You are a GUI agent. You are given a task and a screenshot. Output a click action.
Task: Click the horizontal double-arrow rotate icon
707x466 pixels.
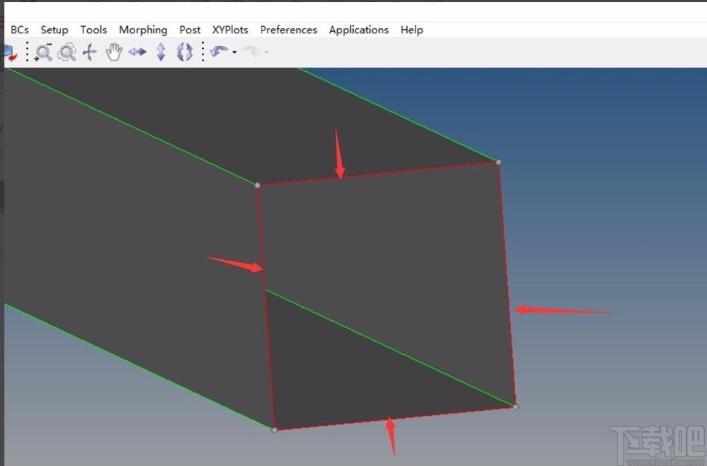(137, 52)
